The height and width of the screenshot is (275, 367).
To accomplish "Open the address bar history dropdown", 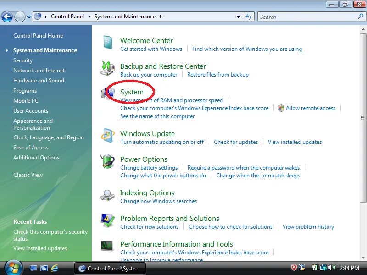I will 239,16.
